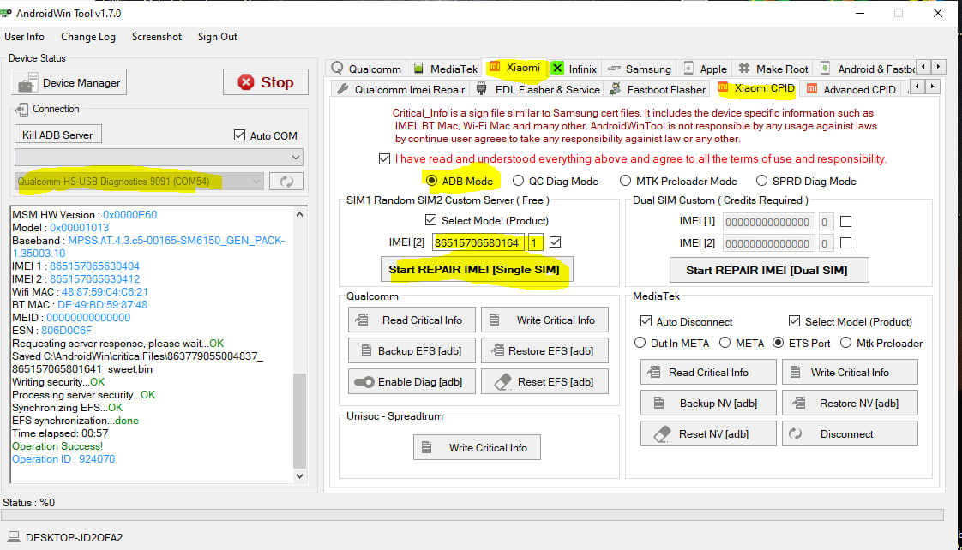Click Restore NV [adb] button
This screenshot has width=962, height=550.
850,403
